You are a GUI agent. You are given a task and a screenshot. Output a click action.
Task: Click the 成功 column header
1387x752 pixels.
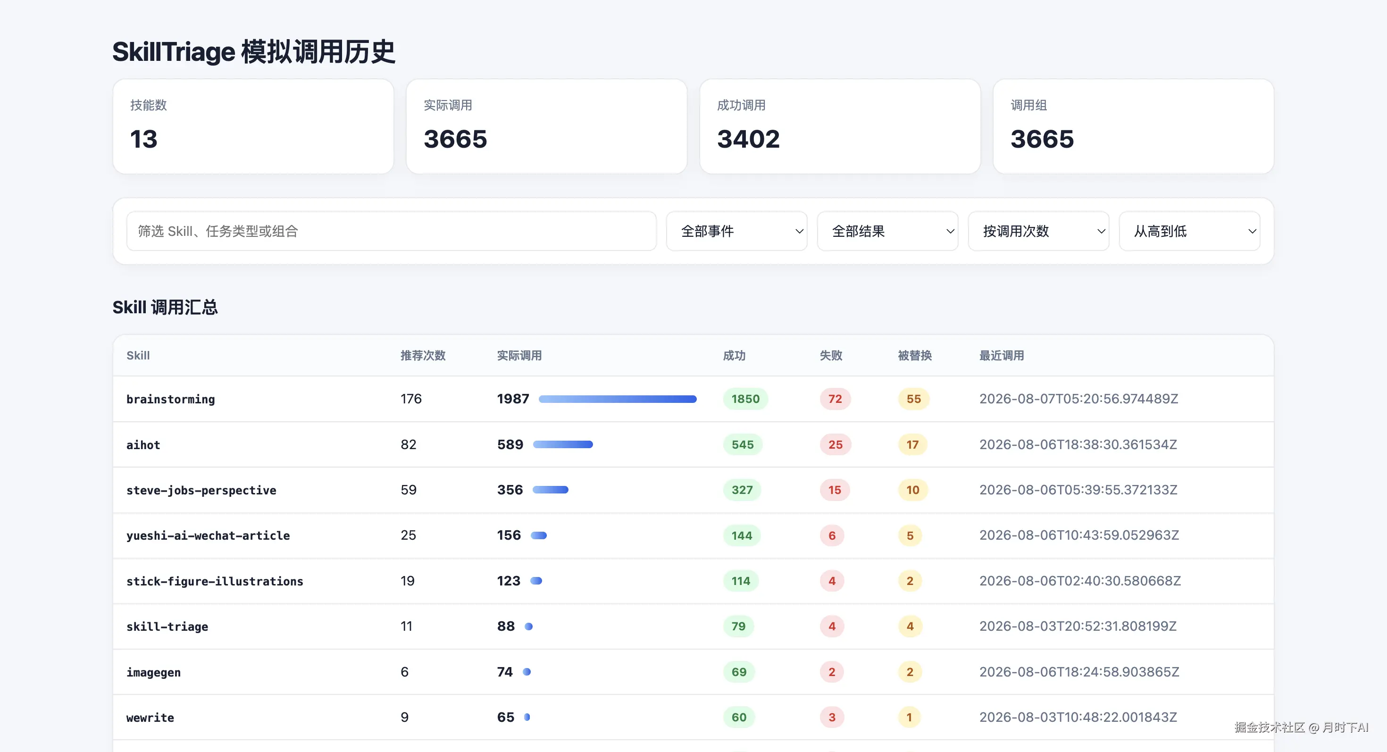734,355
